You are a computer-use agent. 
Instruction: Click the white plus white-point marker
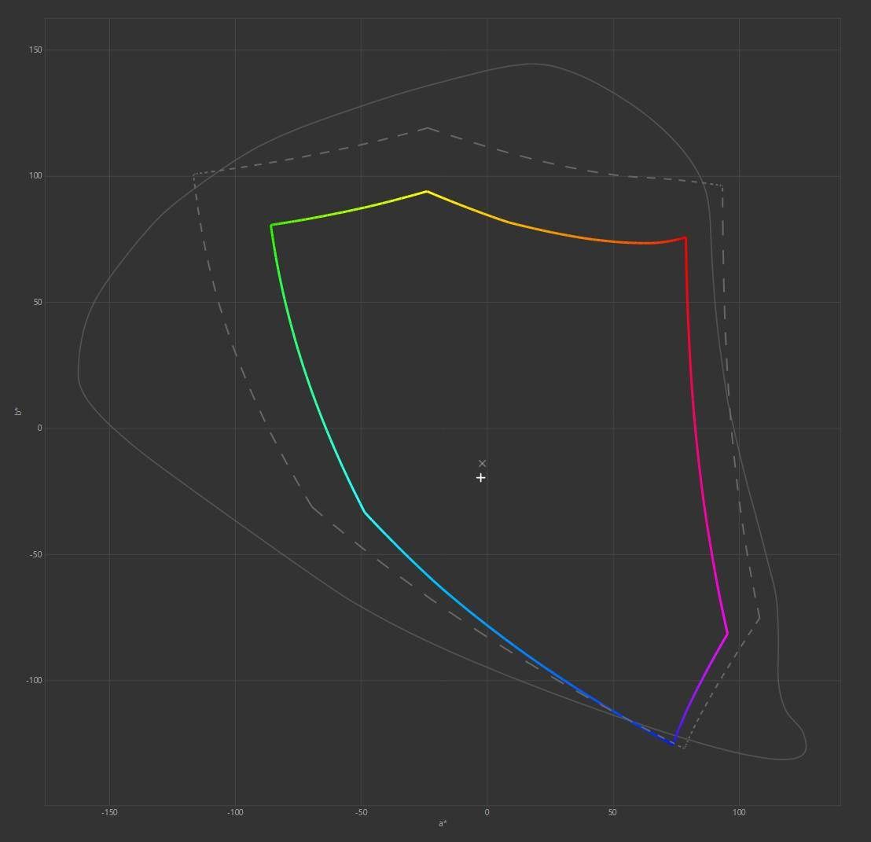481,477
